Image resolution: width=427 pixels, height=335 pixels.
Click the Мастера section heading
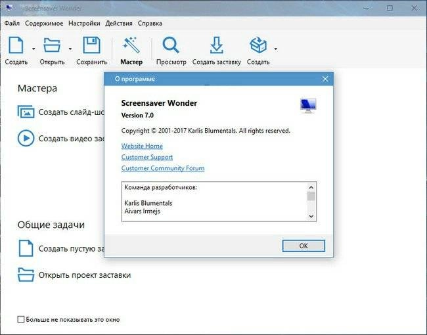click(37, 88)
